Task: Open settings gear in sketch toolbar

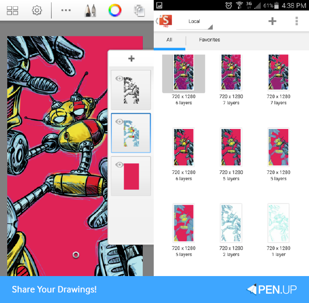Action: click(x=37, y=10)
